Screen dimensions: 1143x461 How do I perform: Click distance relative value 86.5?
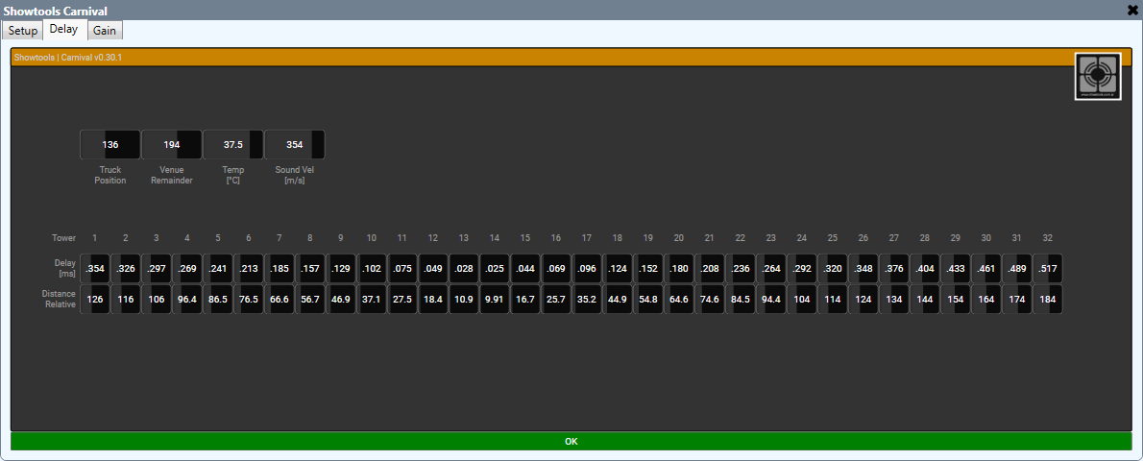point(218,299)
